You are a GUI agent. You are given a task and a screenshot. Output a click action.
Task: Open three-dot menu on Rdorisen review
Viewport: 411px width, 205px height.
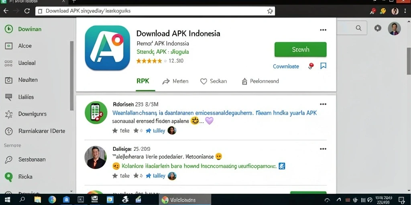coord(323,104)
